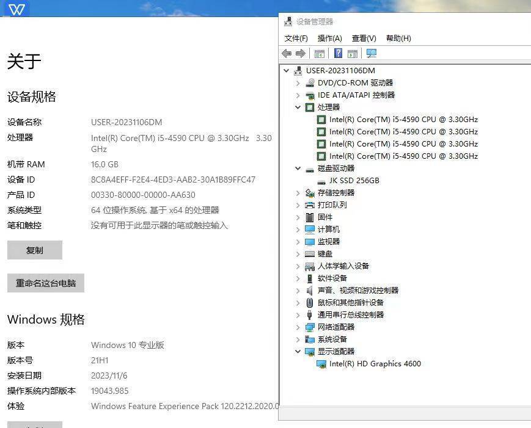Expand the 键盘 node

pyautogui.click(x=298, y=254)
